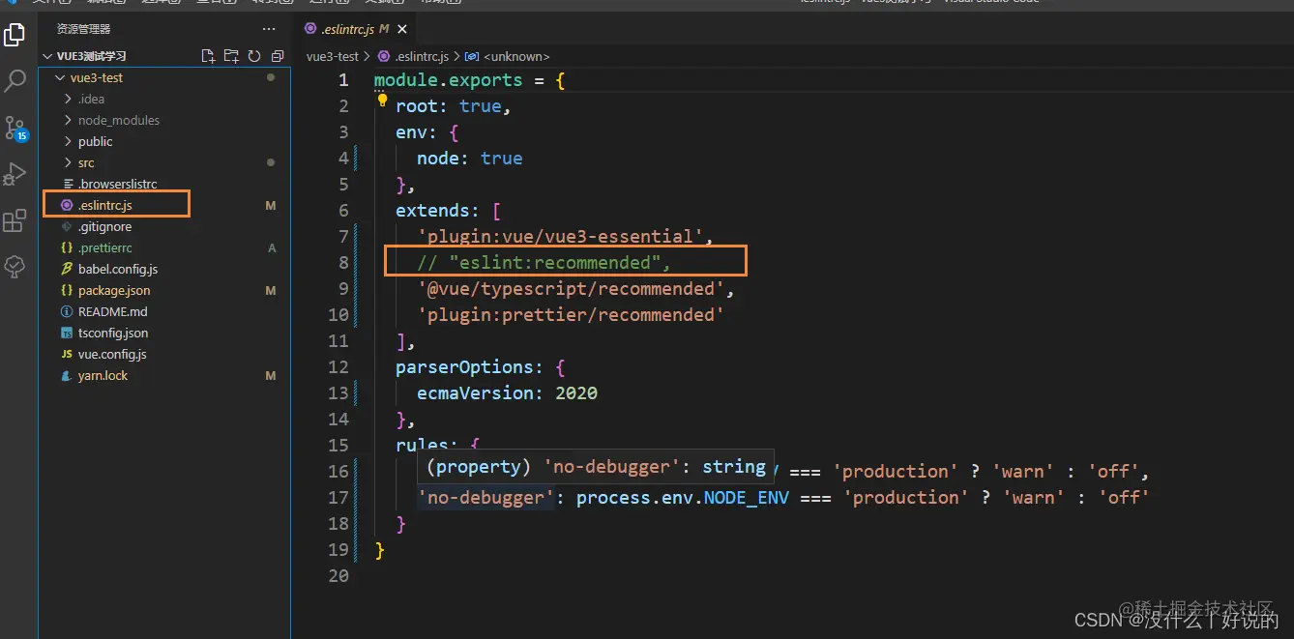
Task: Open the Run and Debug view
Action: 15,174
